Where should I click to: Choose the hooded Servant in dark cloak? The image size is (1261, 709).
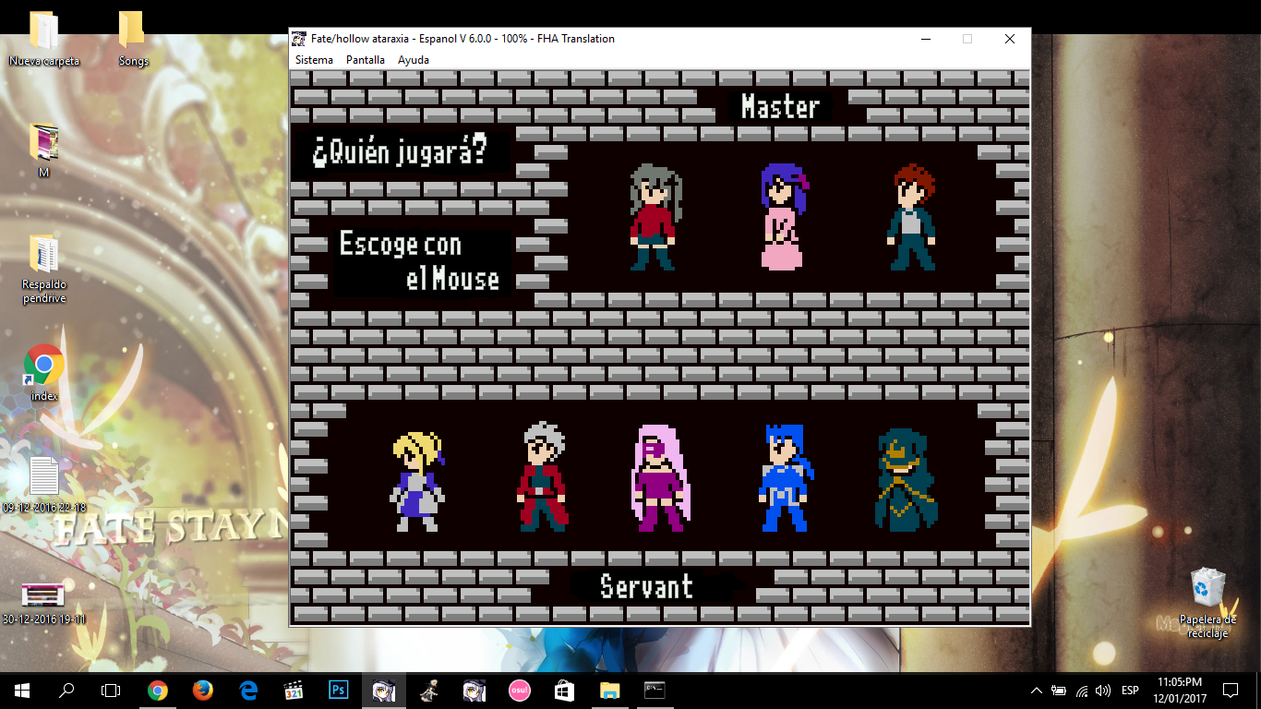tap(906, 480)
